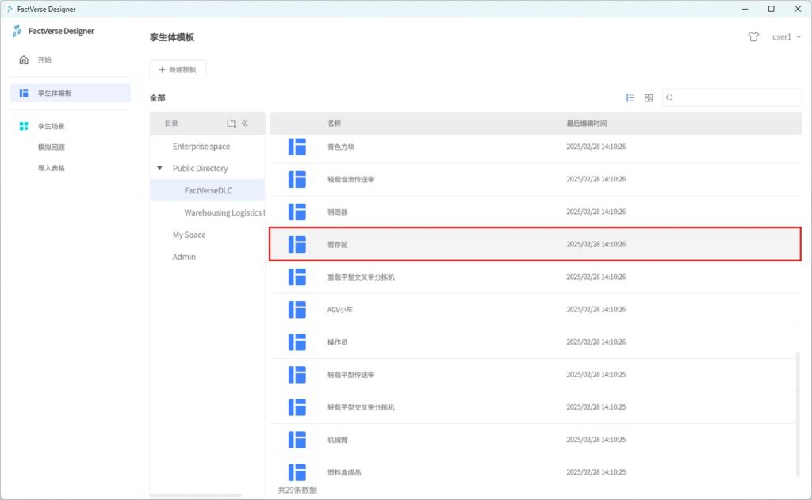Screen dimensions: 812x500
Task: Open the 孪生场景 sidebar menu
Action: pyautogui.click(x=51, y=126)
